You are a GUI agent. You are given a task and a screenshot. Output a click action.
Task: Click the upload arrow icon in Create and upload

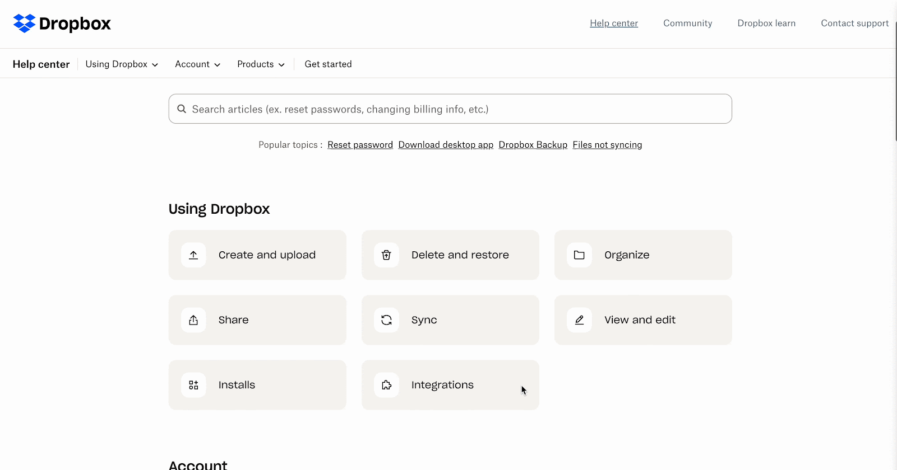point(193,255)
